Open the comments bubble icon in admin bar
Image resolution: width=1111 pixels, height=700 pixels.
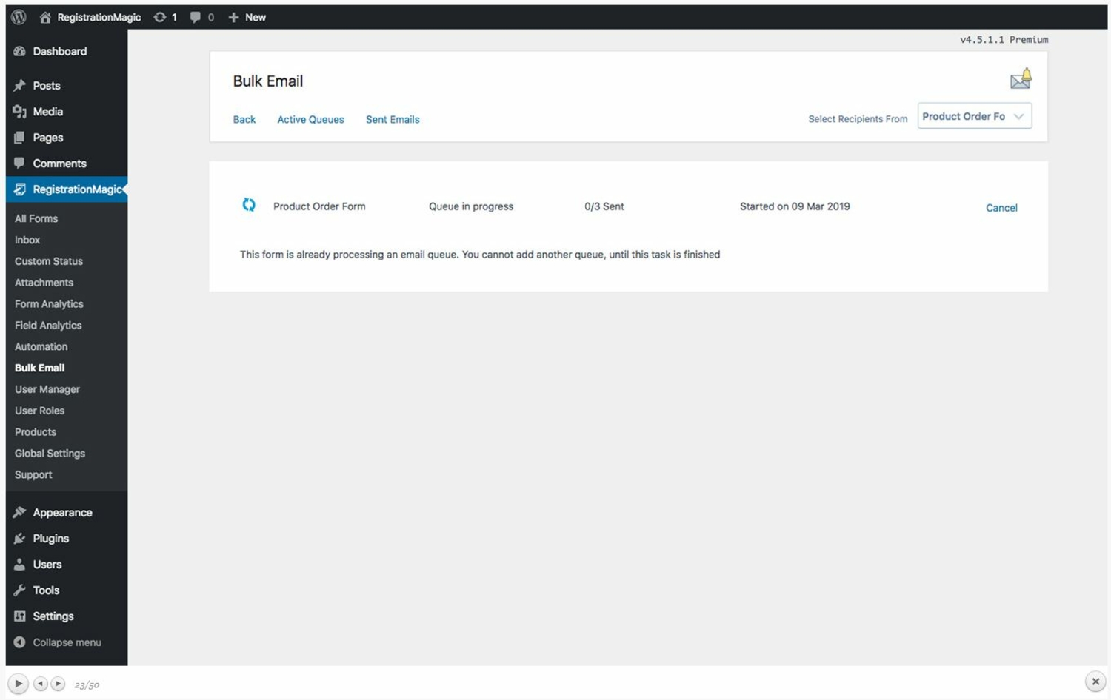196,17
